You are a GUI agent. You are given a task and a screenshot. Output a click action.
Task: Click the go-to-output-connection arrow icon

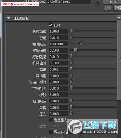click(98, 4)
